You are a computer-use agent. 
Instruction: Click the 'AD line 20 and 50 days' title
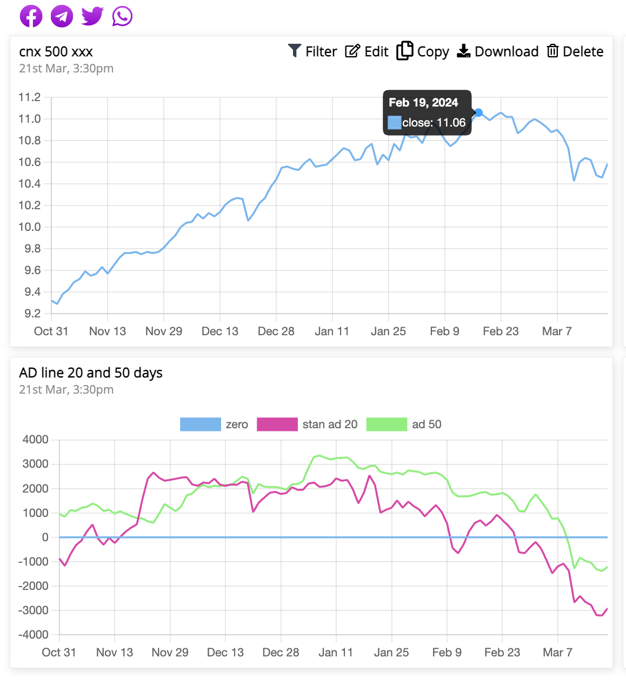coord(91,373)
